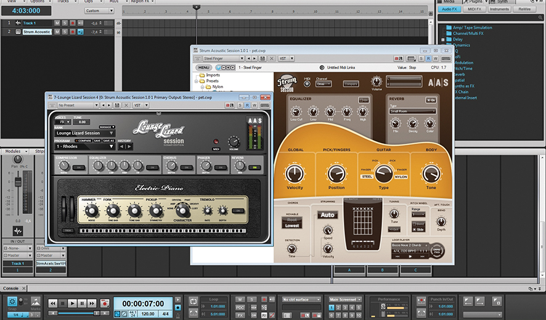Click previous preset arrow in Lounge Lizard toolbar
Viewport: 546px width, 320px height.
(x=104, y=105)
